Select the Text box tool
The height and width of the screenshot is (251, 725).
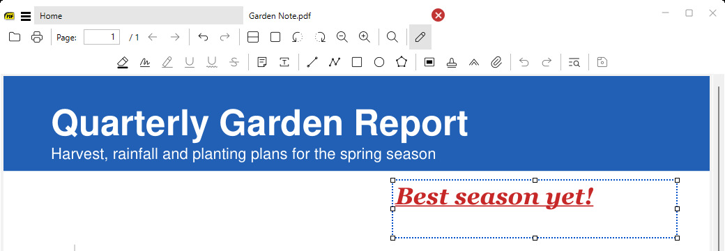(x=284, y=63)
